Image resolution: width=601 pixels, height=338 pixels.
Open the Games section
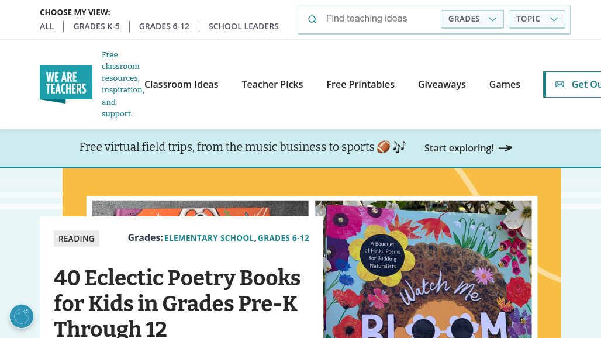click(x=505, y=84)
